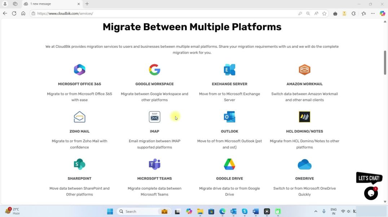
Task: Add this page to favorites
Action: pos(325,14)
